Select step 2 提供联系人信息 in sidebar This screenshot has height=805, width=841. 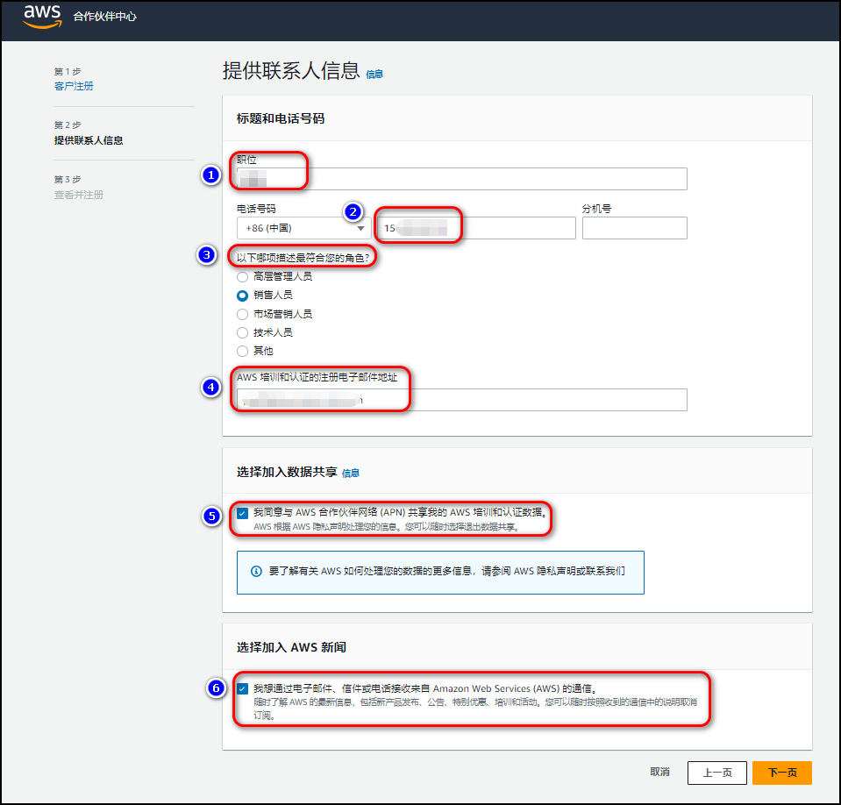click(x=89, y=140)
